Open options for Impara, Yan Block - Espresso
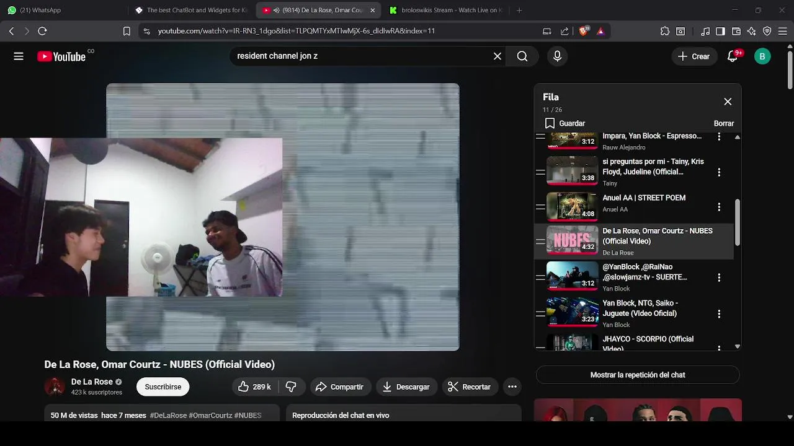794x446 pixels. [x=719, y=136]
